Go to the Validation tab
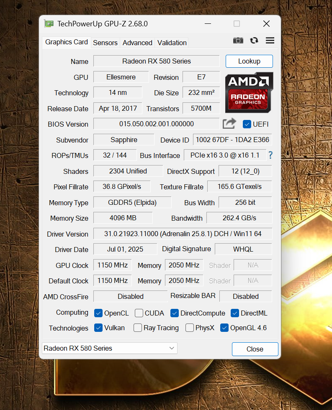 pyautogui.click(x=172, y=43)
